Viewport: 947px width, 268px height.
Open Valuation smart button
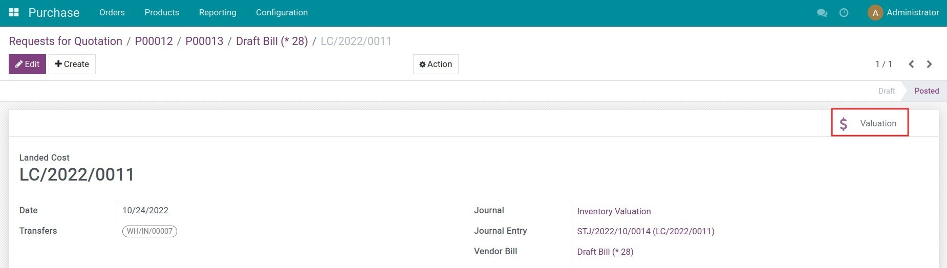pyautogui.click(x=870, y=123)
